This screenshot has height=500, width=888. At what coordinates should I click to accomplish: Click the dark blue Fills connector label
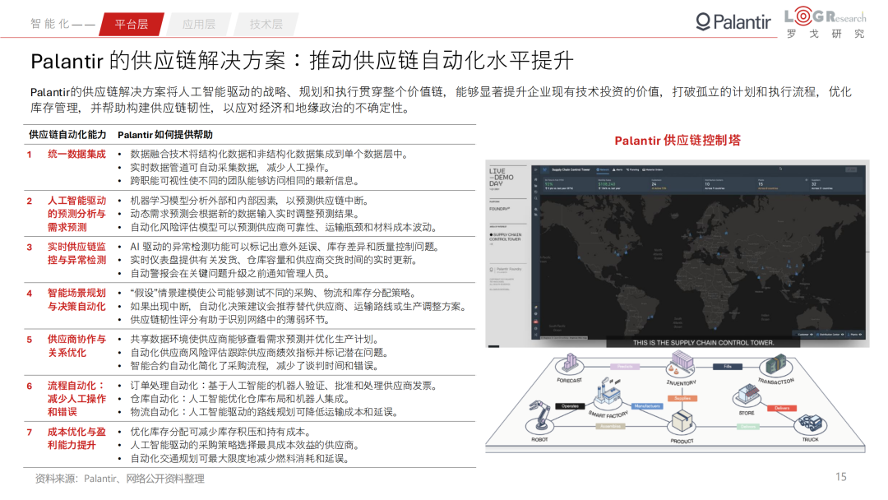coord(728,366)
